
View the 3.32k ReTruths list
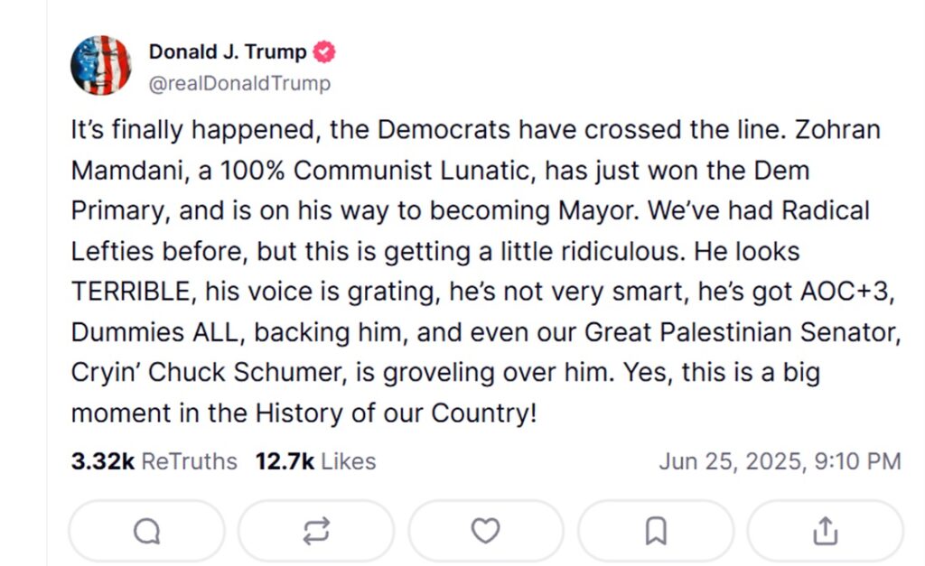[x=154, y=461]
